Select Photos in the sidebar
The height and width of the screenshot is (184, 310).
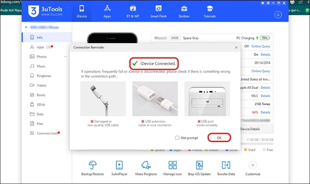tap(47, 57)
